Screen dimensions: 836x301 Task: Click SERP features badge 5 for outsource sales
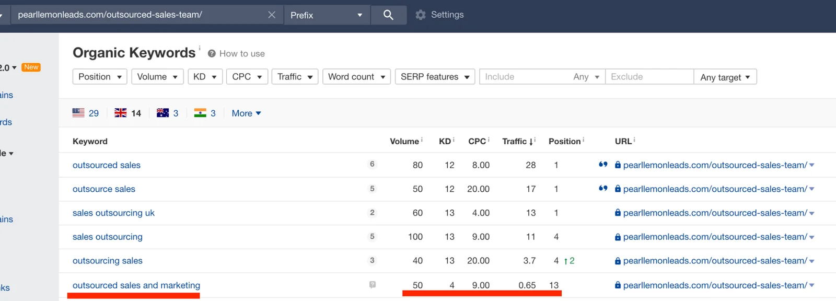coord(372,189)
